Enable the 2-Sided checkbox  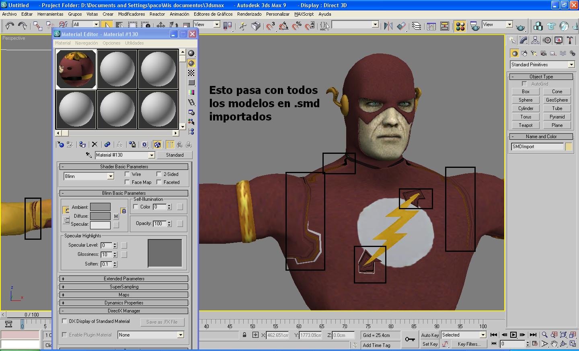tap(159, 174)
